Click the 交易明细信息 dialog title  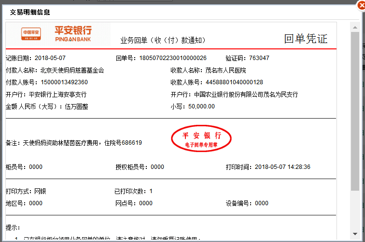(30, 12)
